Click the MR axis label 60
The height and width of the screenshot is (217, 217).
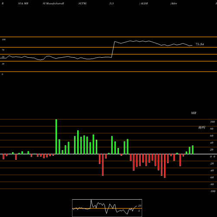212,136
